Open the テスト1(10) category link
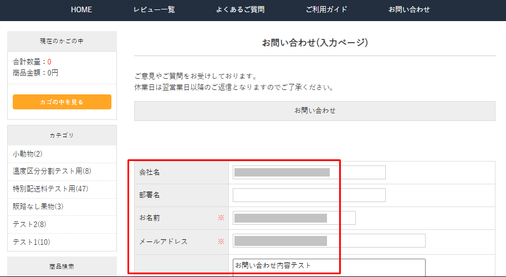Viewport: 506px width, 277px height. coord(32,242)
